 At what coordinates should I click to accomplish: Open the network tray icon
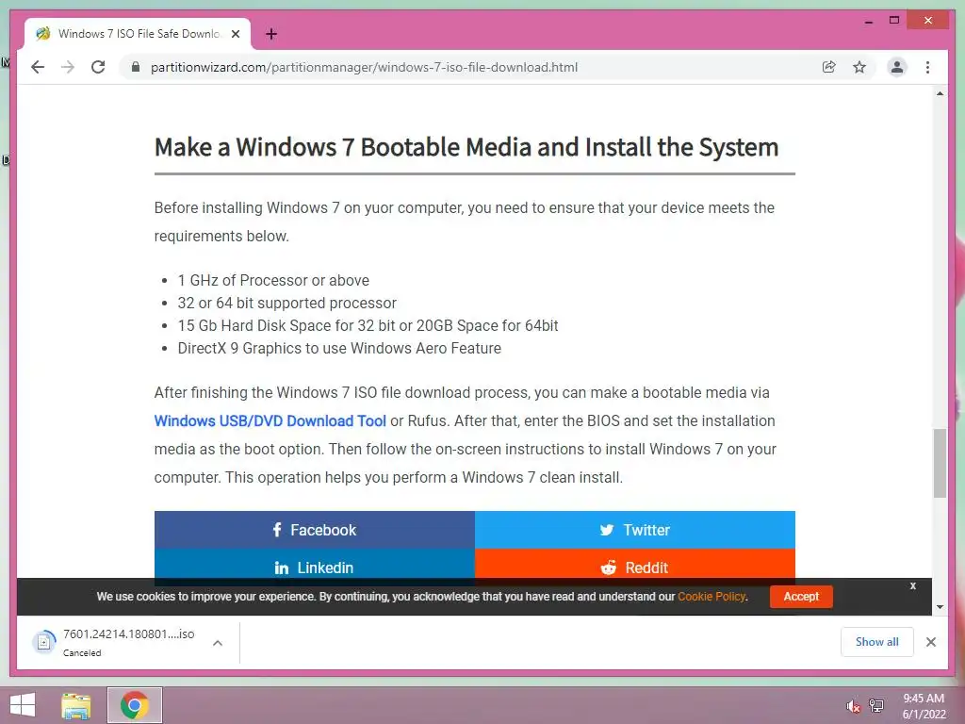[x=876, y=705]
